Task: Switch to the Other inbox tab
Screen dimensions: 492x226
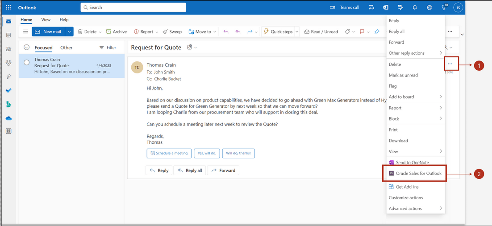Action: coord(67,48)
